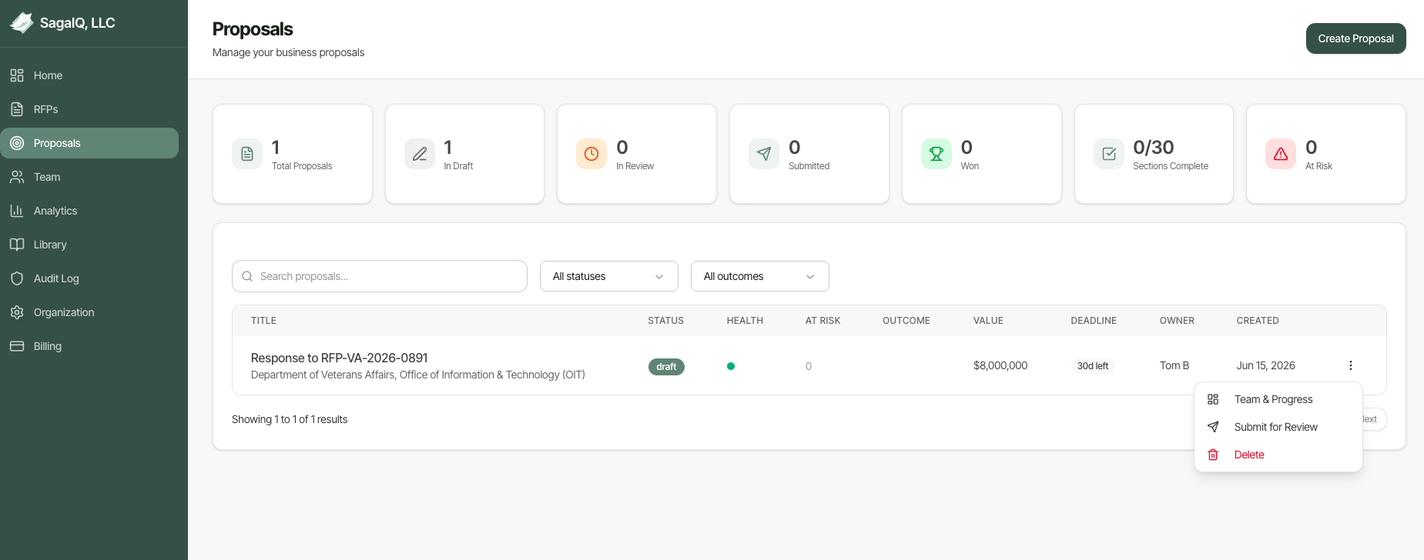Click the Organization gear icon
Screen dimensions: 1424x560
(17, 312)
